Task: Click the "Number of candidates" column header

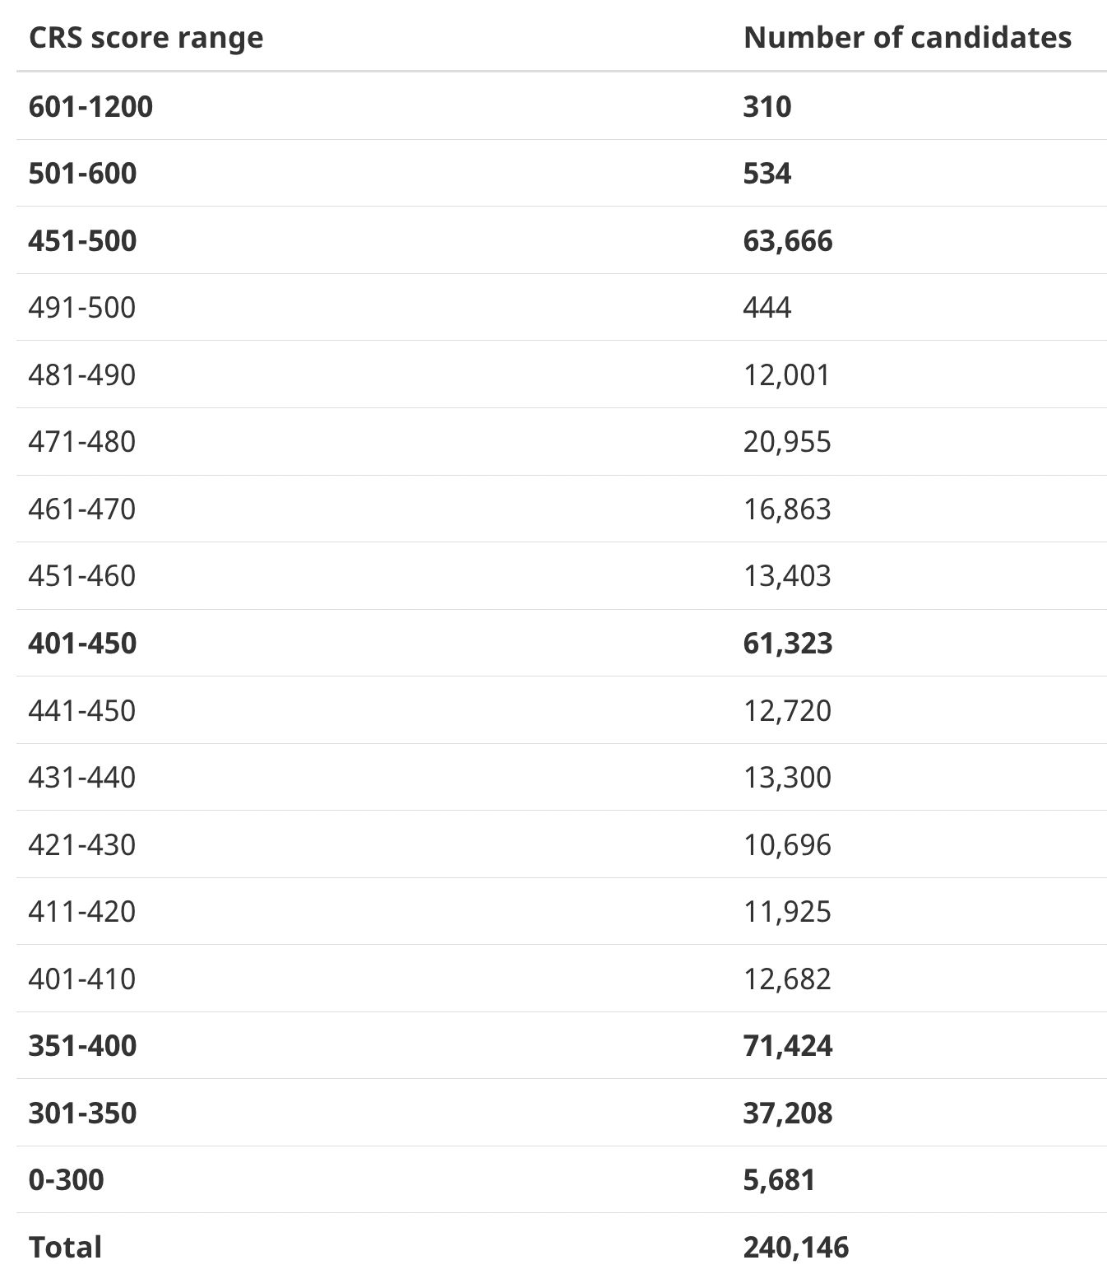Action: [x=907, y=38]
